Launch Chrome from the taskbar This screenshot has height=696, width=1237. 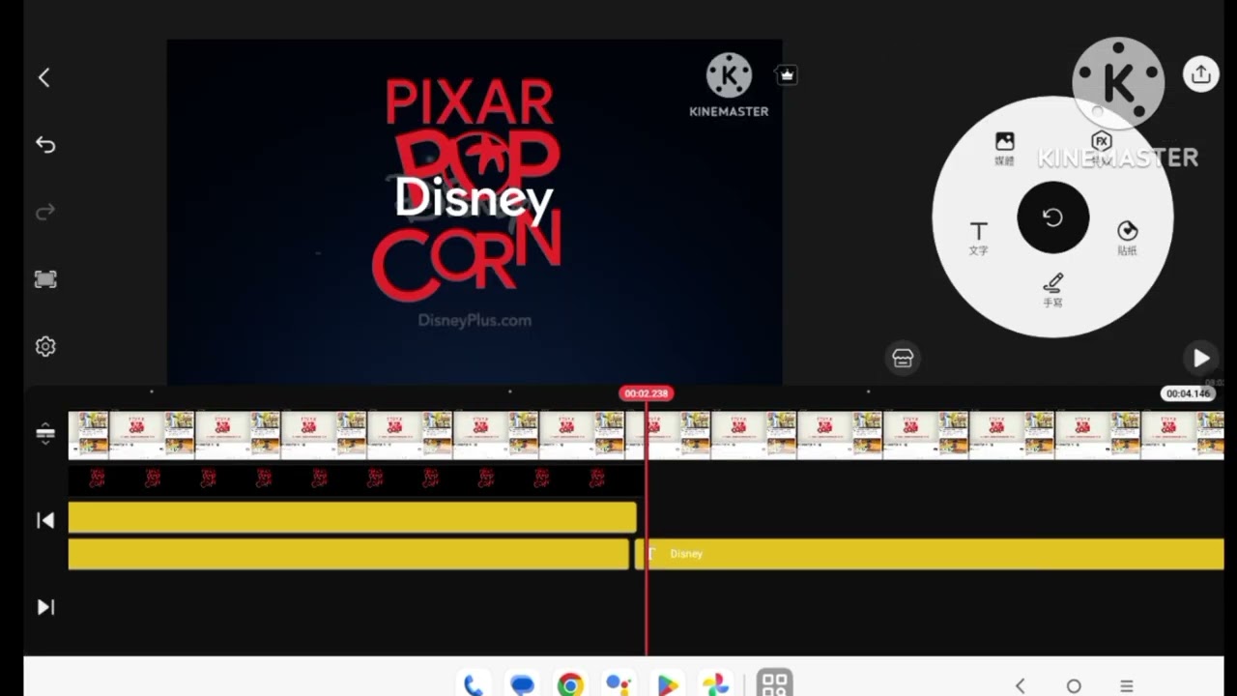tap(570, 684)
